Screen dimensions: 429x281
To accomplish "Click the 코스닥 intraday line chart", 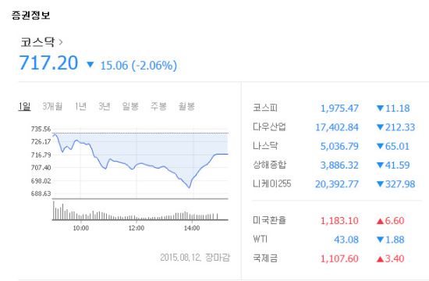I will point(140,163).
